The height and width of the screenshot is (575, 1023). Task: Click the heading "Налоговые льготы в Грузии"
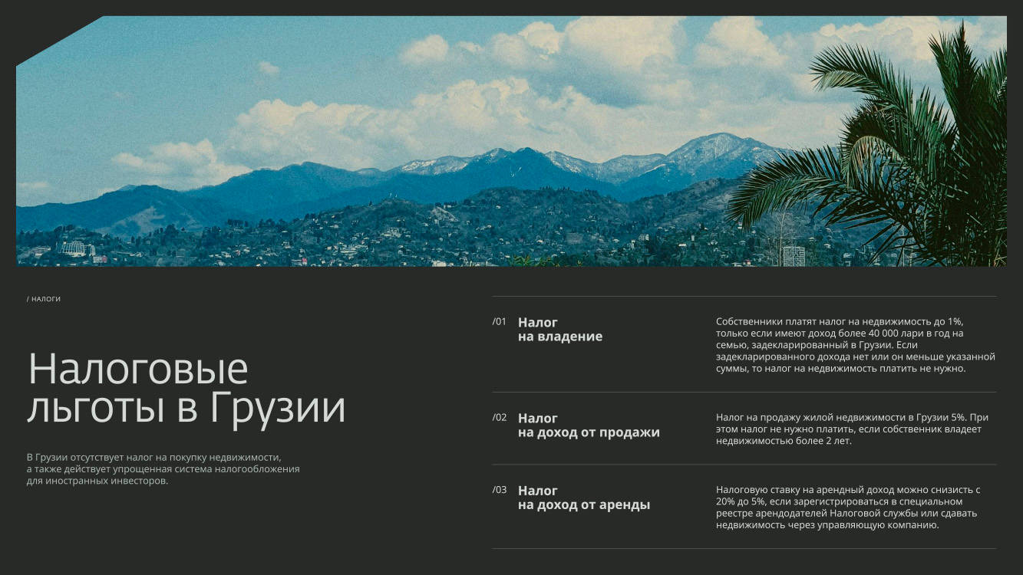click(186, 389)
